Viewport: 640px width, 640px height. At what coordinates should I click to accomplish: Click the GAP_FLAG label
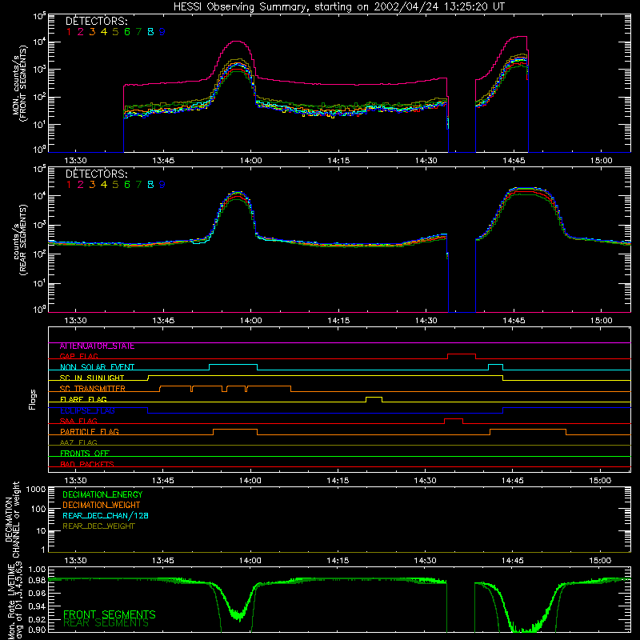click(x=78, y=356)
